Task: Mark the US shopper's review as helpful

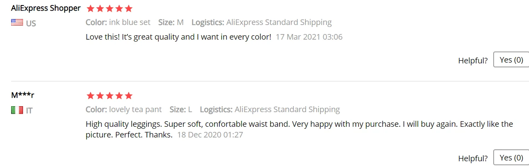Action: (511, 60)
